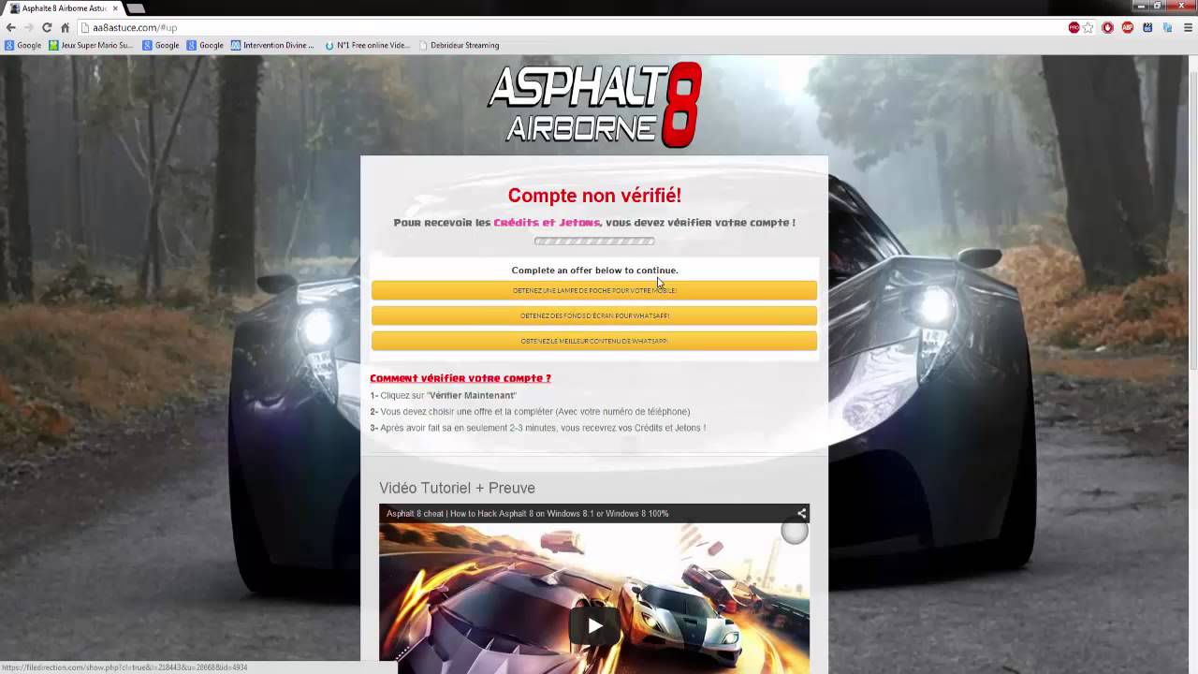The image size is (1198, 674).
Task: Open the Chrome hamburger menu
Action: click(1186, 28)
